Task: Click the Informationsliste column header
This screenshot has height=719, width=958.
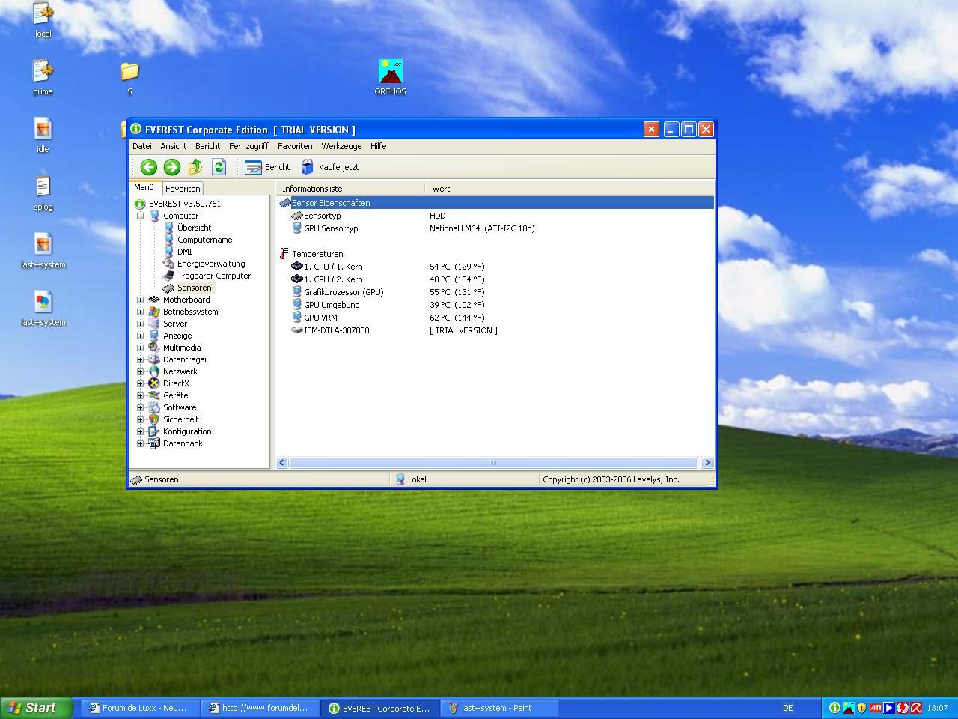Action: click(x=350, y=189)
